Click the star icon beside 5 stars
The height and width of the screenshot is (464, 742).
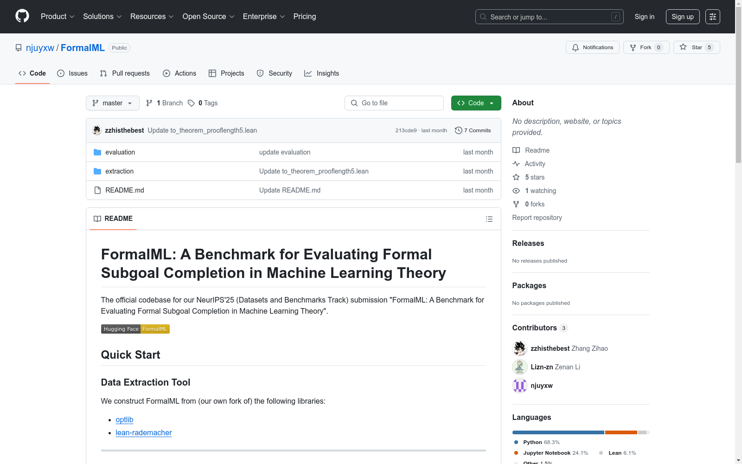pyautogui.click(x=516, y=177)
